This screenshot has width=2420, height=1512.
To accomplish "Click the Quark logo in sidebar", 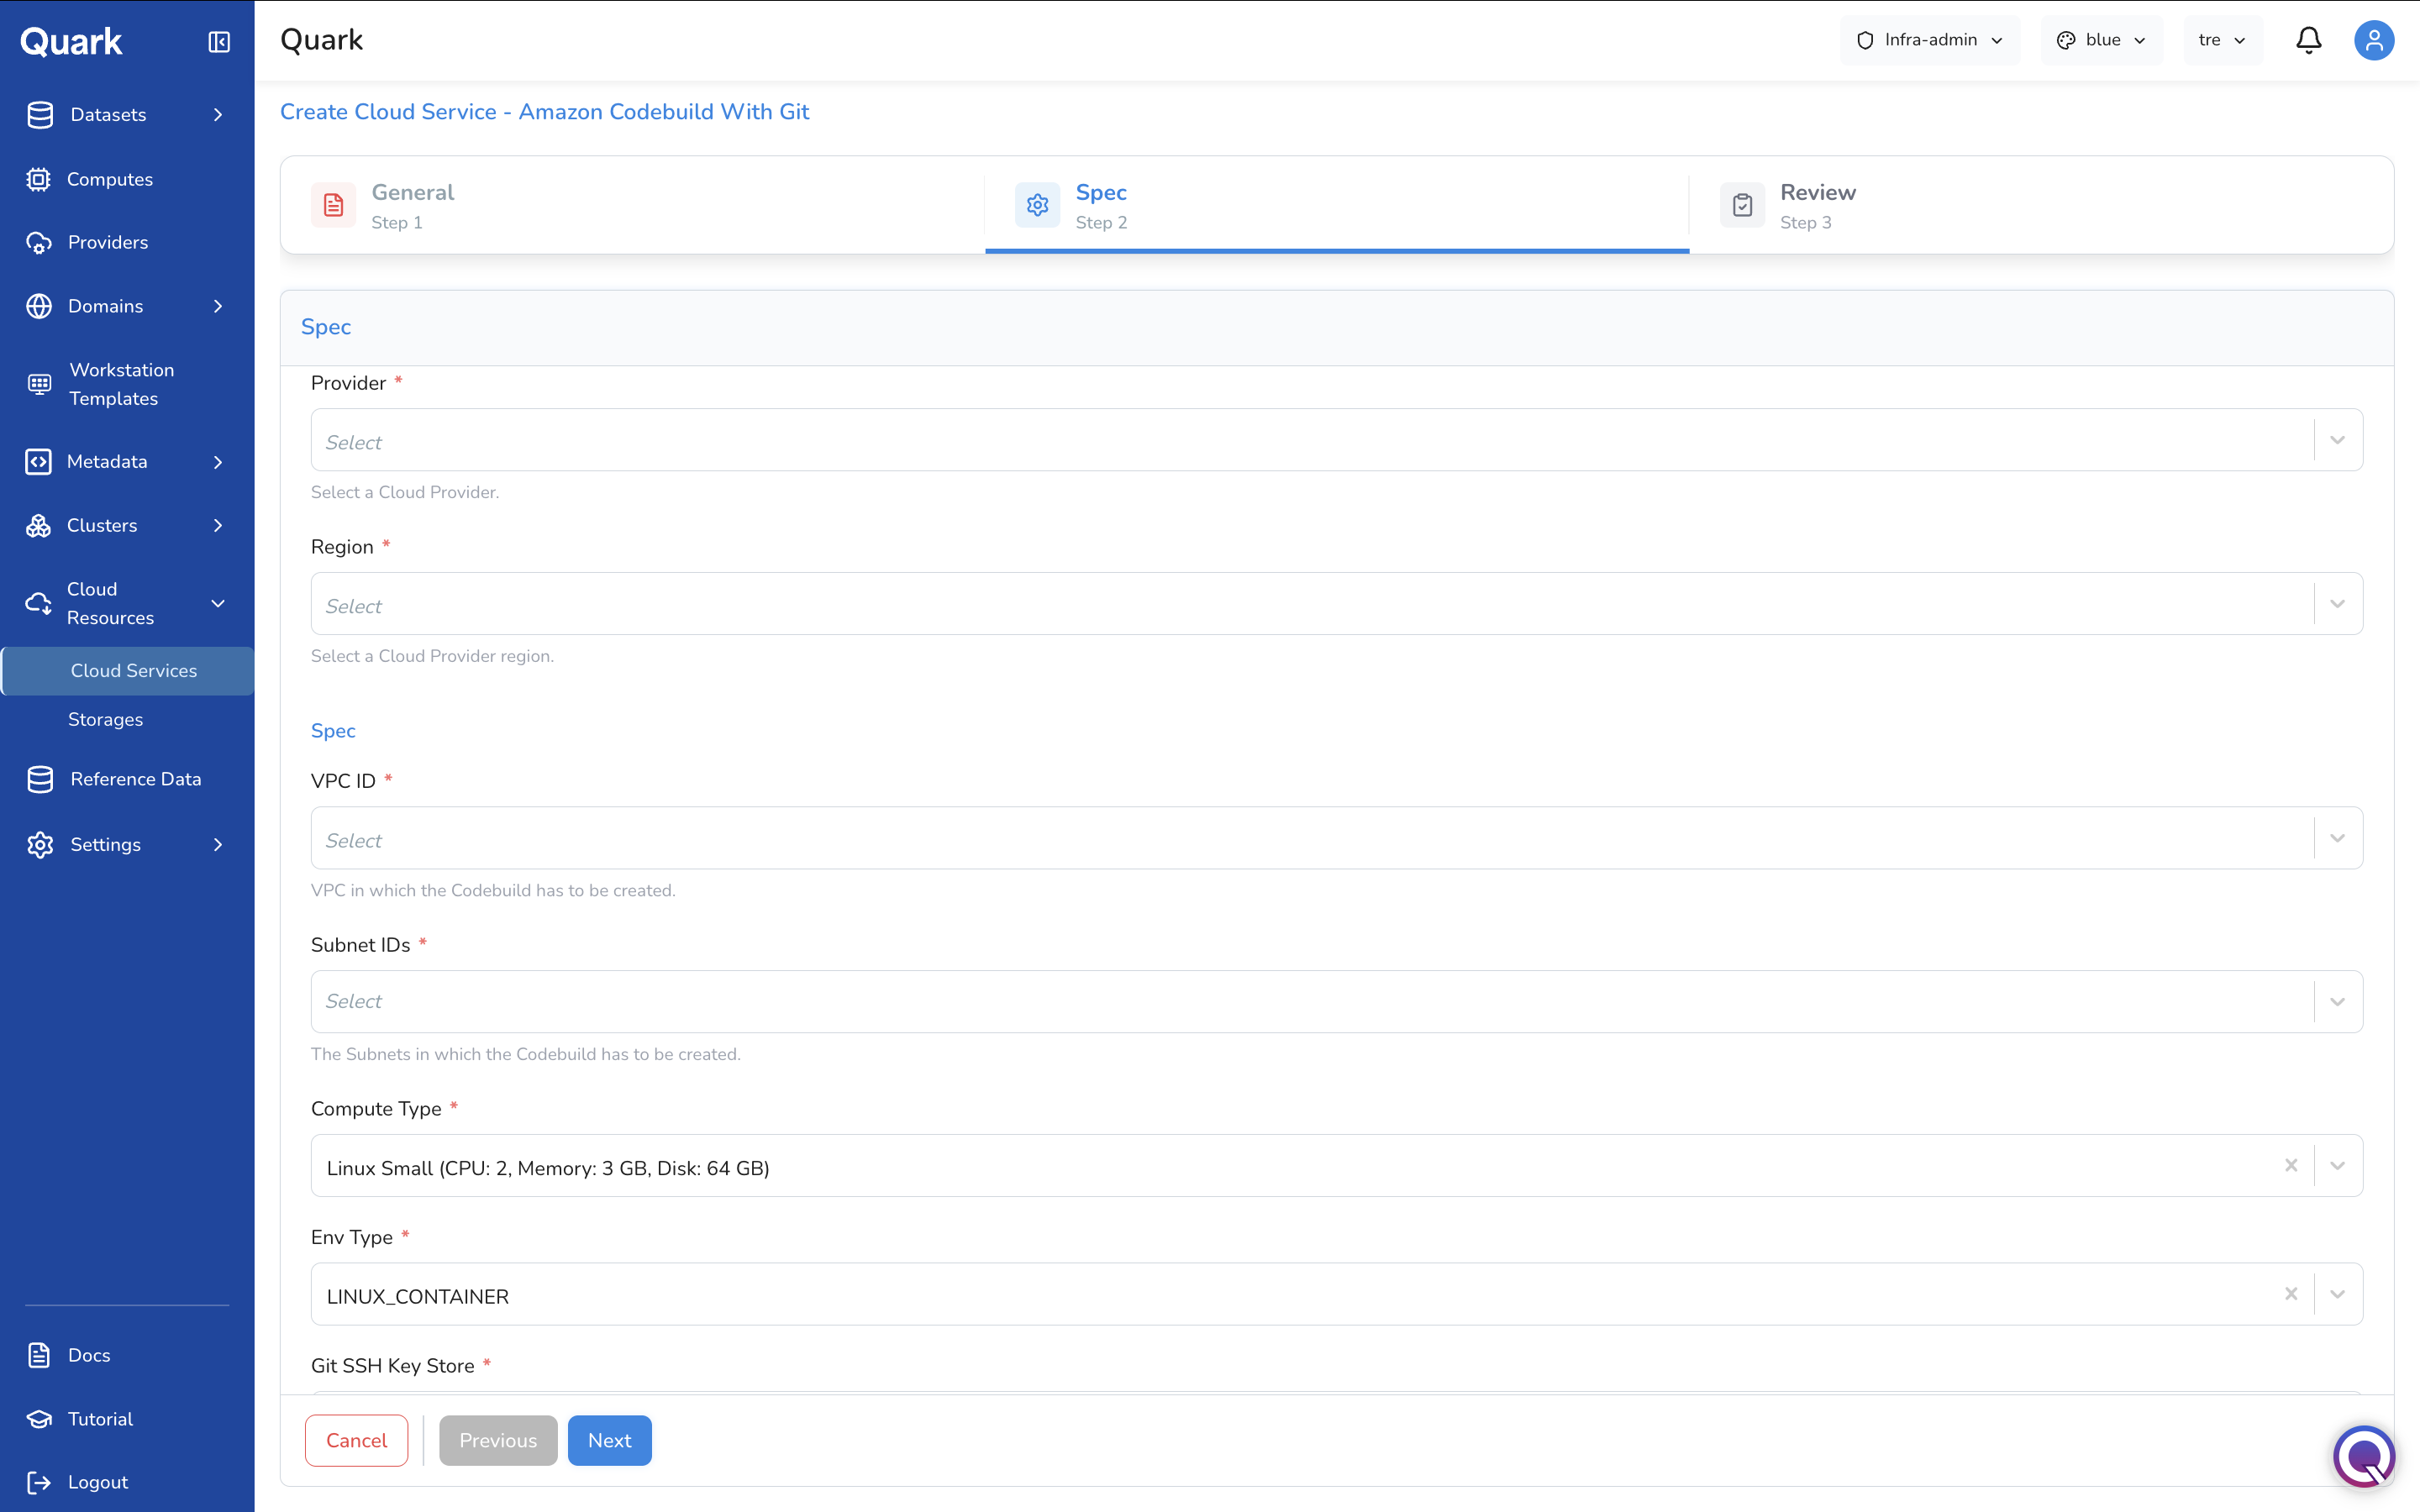I will (x=71, y=41).
